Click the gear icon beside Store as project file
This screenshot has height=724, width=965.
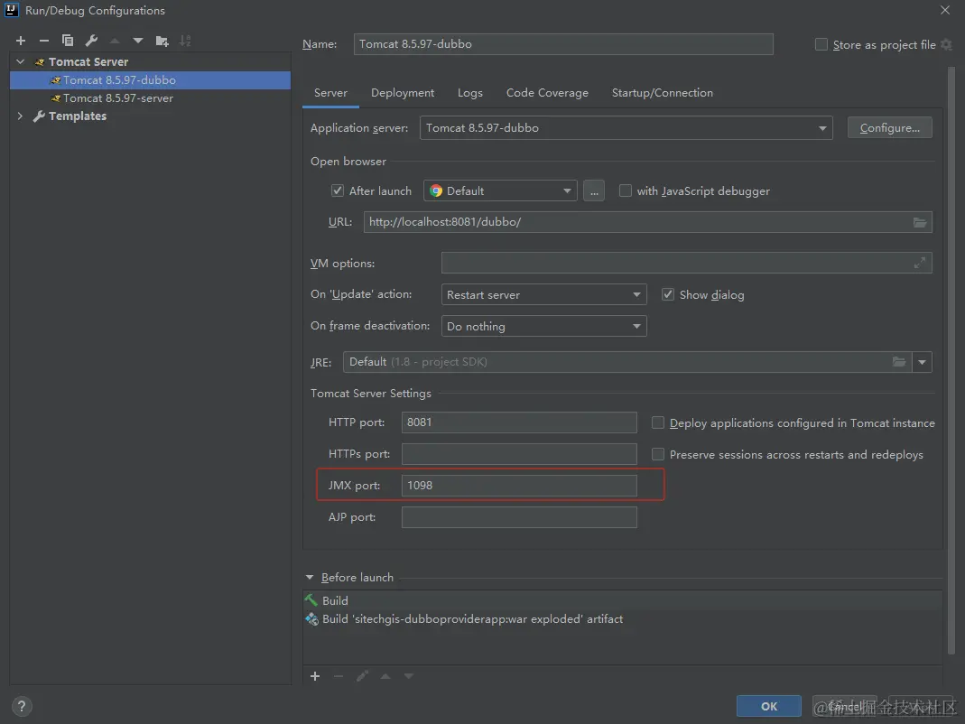(x=947, y=44)
